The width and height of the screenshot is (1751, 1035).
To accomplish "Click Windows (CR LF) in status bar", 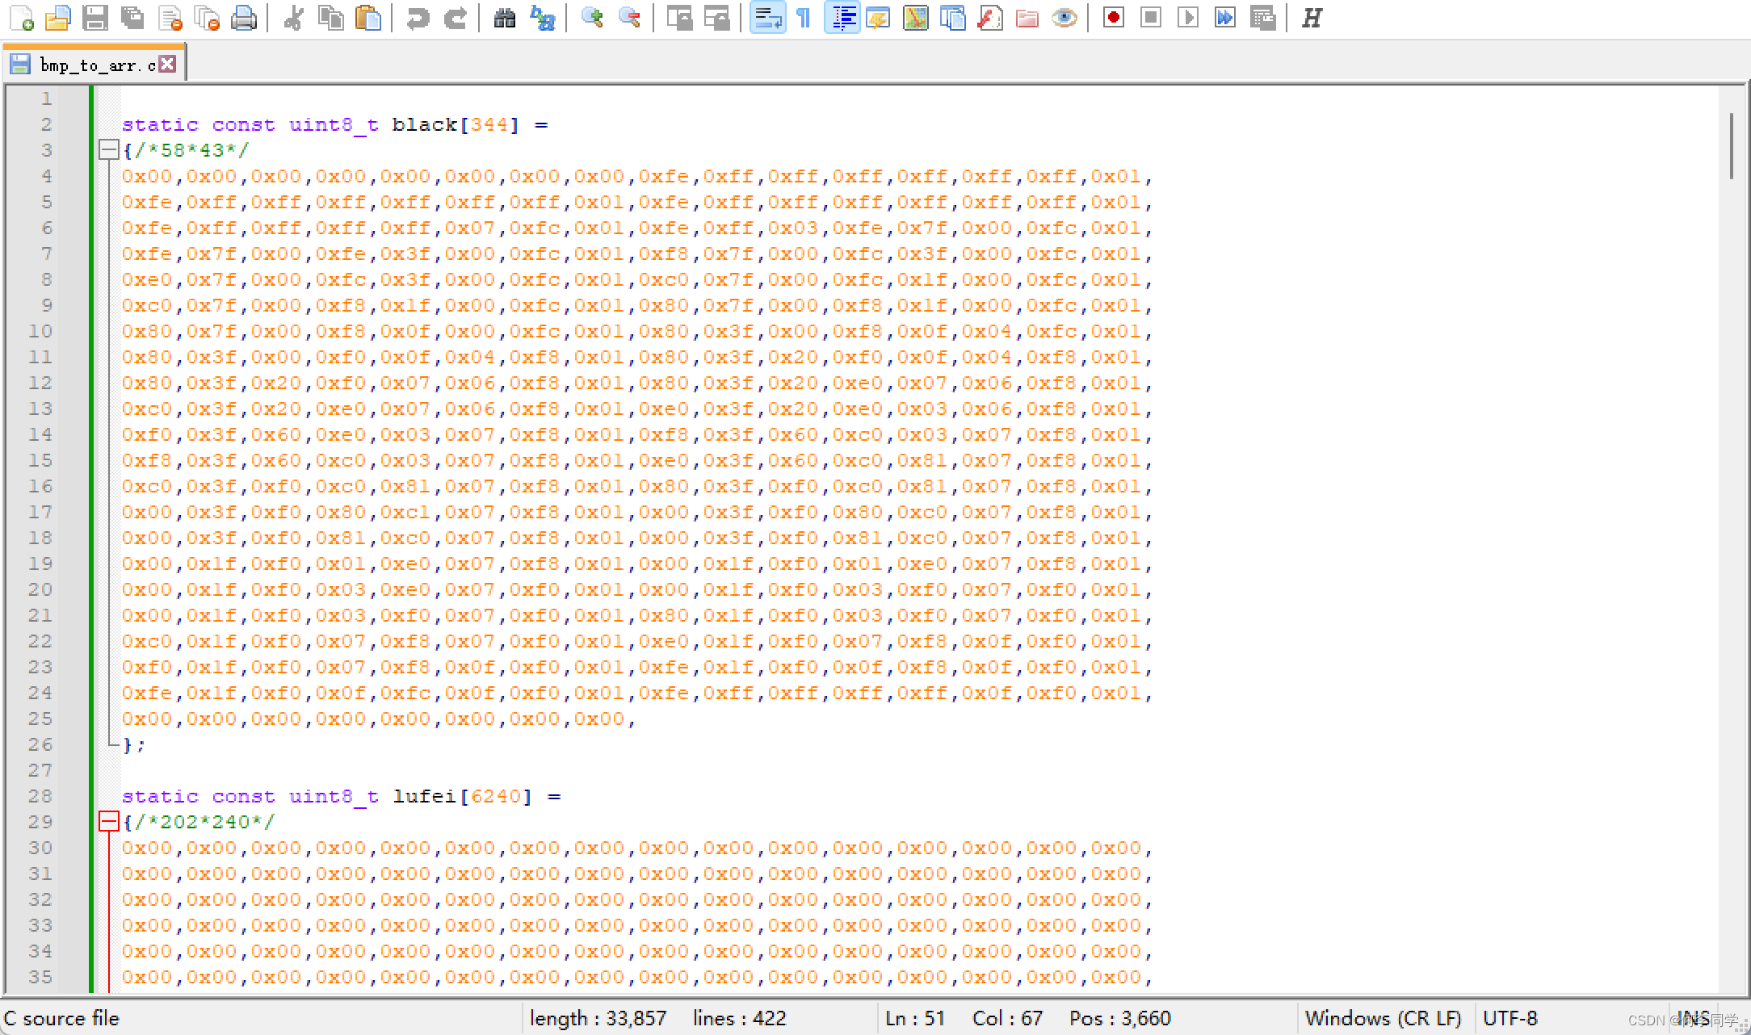I will point(1383,1018).
